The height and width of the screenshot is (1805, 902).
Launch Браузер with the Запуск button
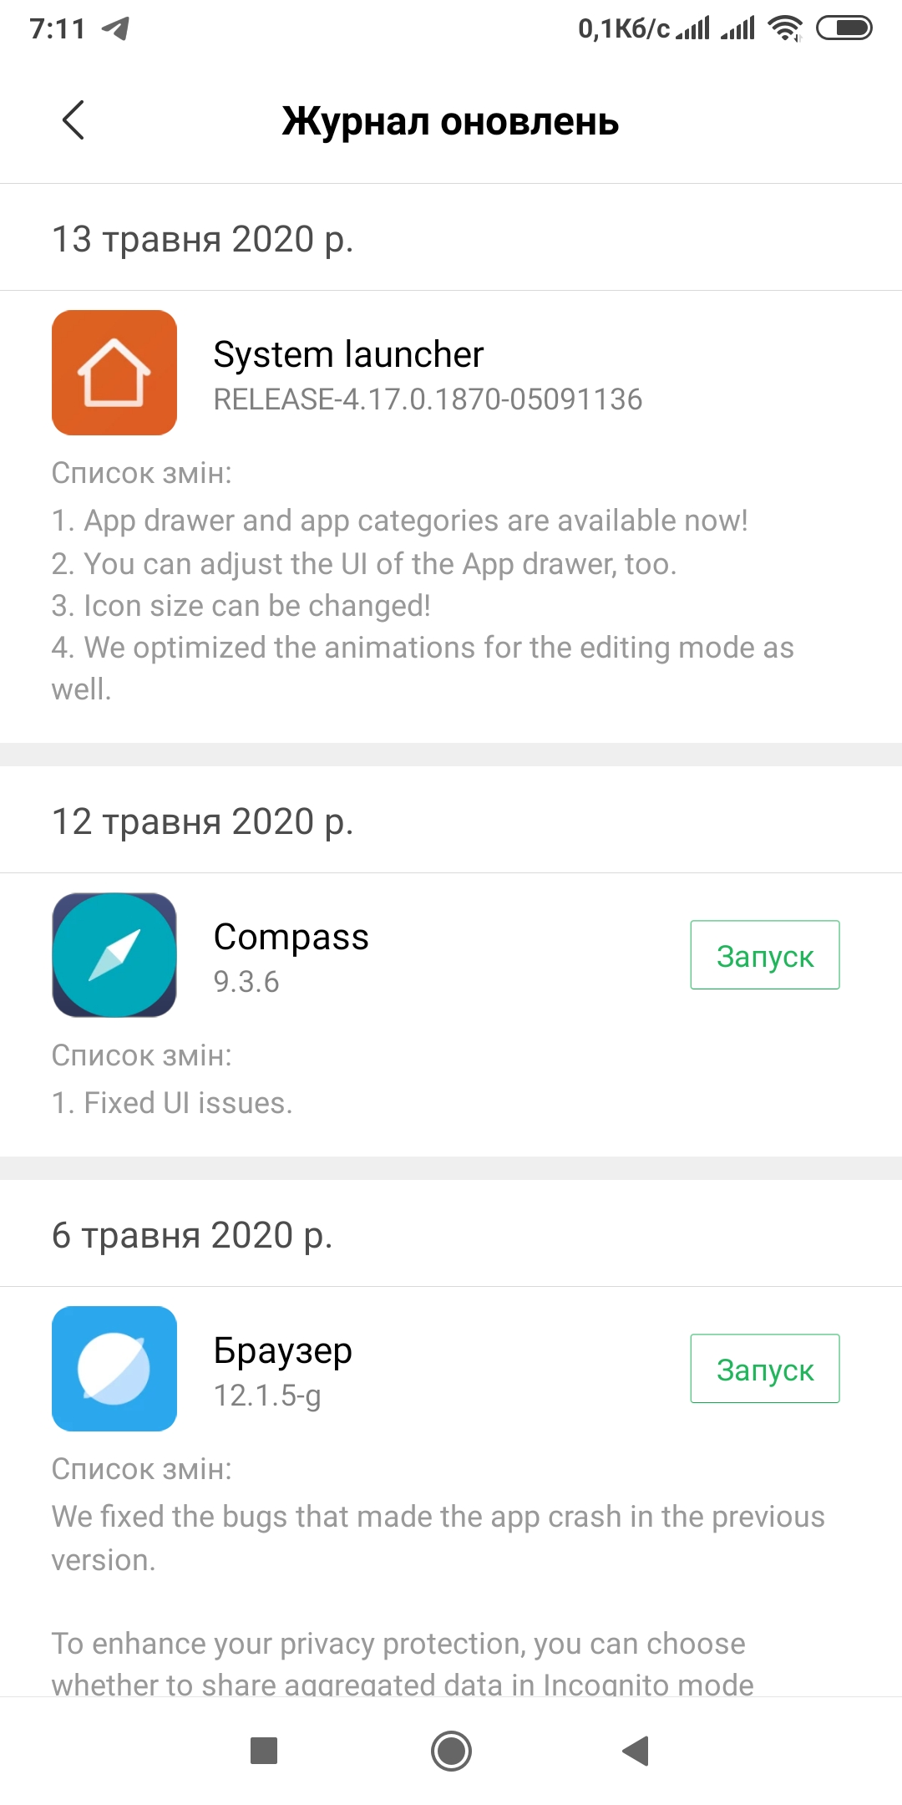(764, 1369)
